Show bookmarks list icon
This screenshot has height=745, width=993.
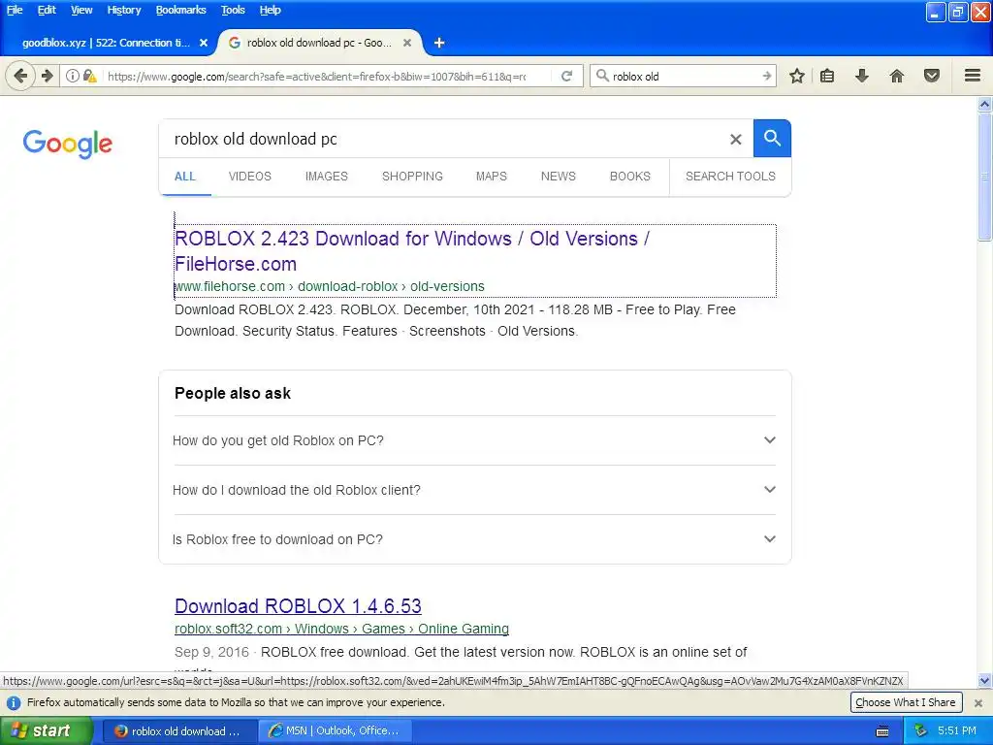[827, 76]
